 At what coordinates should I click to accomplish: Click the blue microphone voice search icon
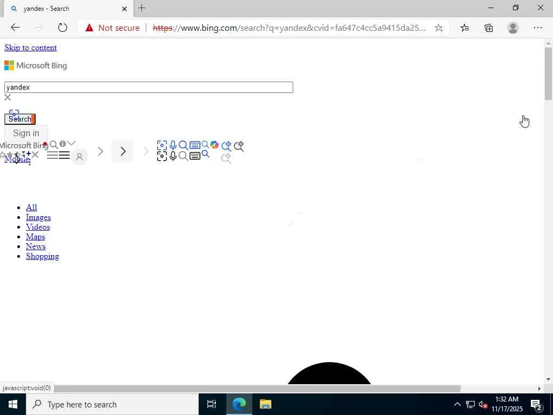click(x=173, y=145)
